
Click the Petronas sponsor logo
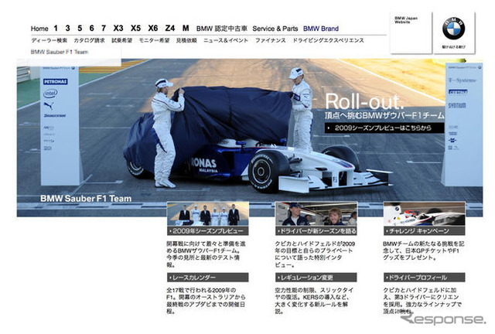tap(55, 81)
